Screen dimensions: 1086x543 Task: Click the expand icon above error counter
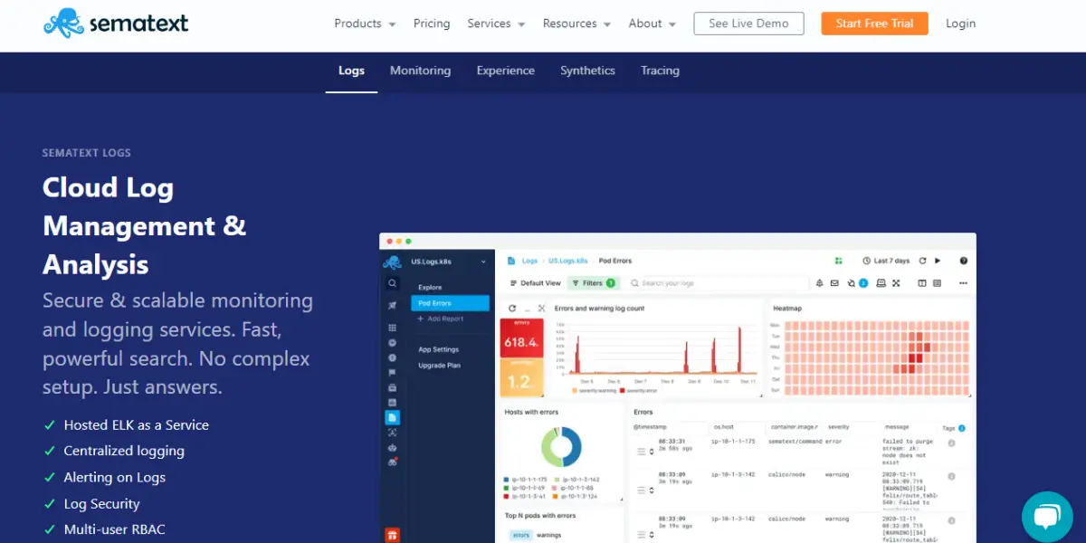click(541, 308)
